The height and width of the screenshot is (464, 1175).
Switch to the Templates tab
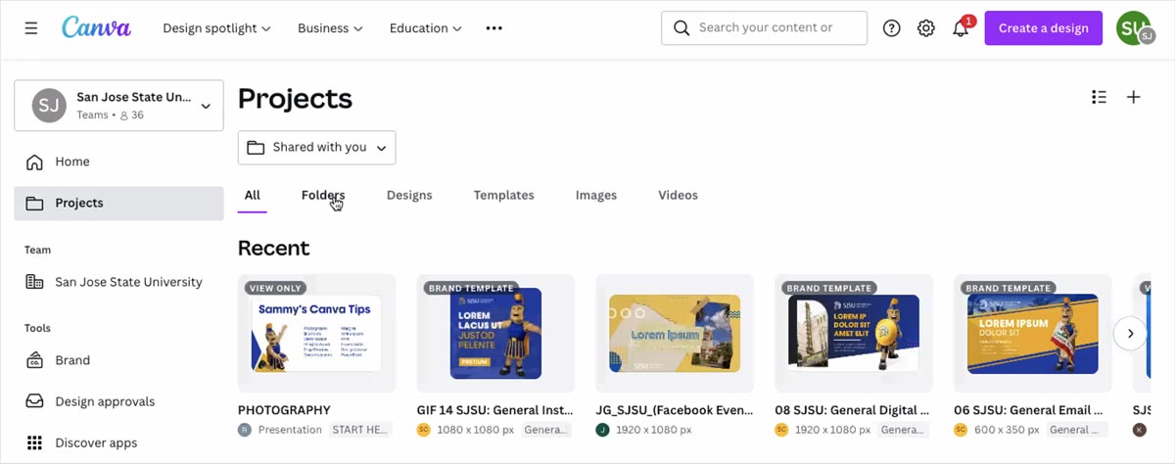503,195
